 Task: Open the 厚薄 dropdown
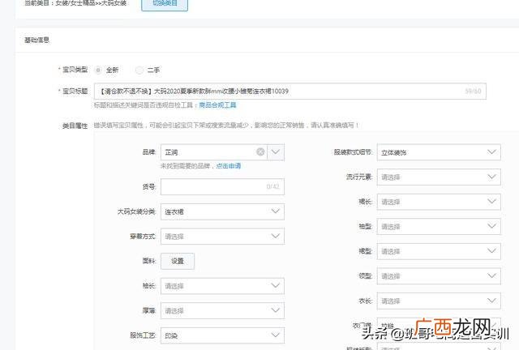click(x=222, y=311)
